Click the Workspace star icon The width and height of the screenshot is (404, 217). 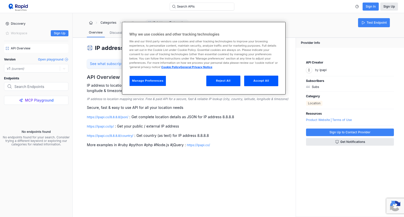[x=7, y=33]
